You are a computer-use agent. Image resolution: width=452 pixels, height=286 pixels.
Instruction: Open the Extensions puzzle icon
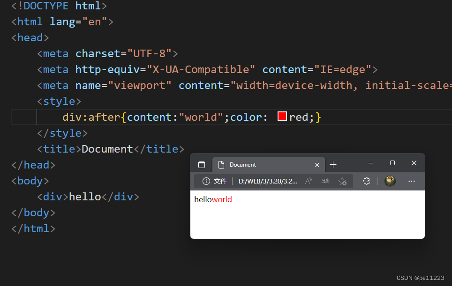point(366,181)
